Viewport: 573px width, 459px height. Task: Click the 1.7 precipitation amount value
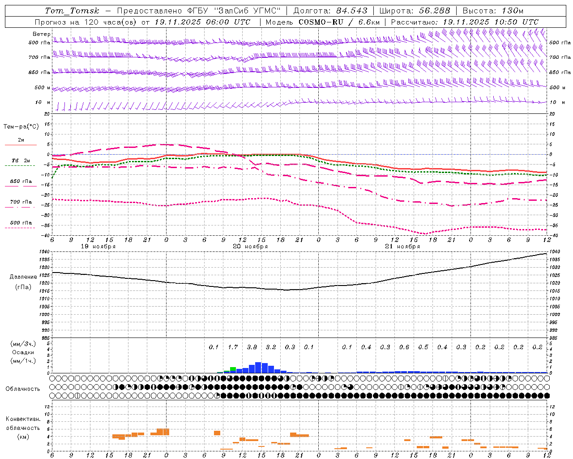point(233,347)
